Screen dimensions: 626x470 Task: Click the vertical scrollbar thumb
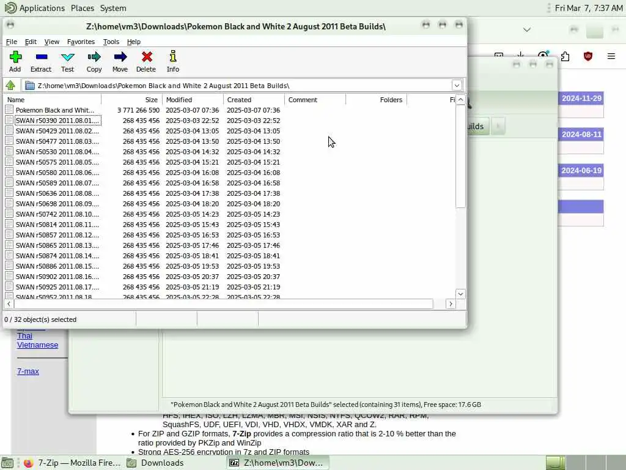(460, 156)
